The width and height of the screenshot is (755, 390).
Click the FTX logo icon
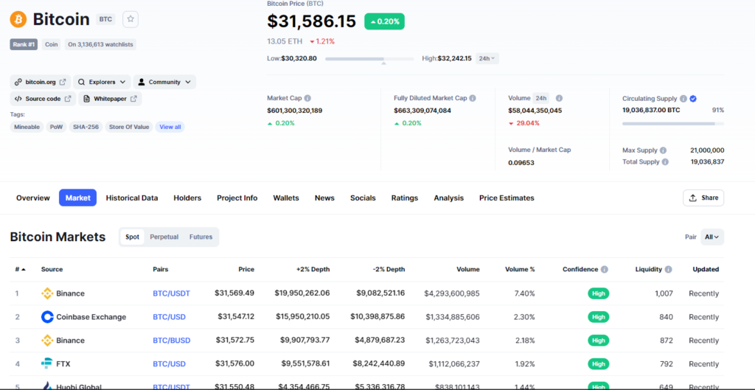pos(47,363)
